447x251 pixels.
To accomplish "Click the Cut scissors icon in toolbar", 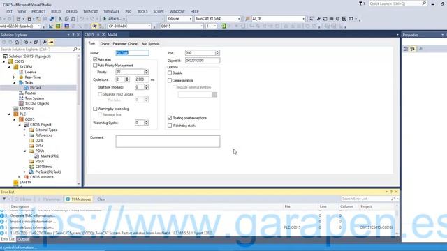I will [60, 19].
